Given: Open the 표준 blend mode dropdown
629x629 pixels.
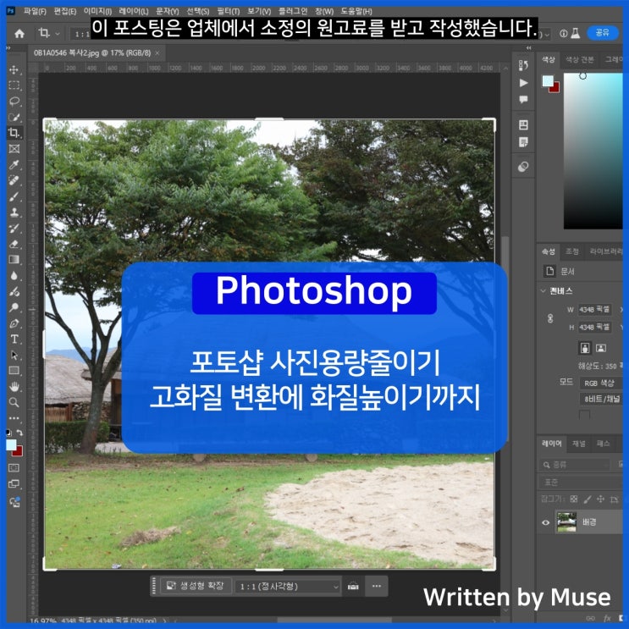Looking at the screenshot, I should (581, 482).
